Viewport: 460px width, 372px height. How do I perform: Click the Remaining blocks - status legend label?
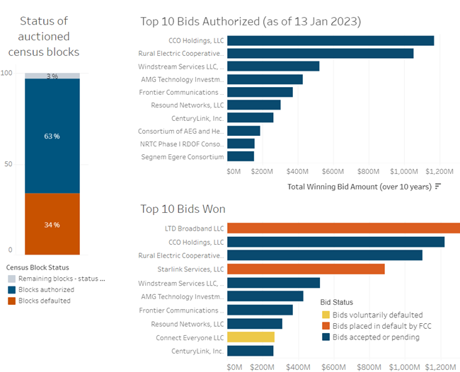coord(62,279)
